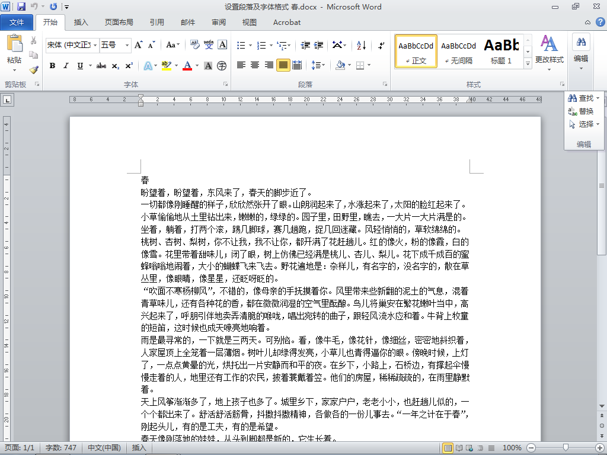
Task: Click the Align Right icon
Action: [269, 65]
